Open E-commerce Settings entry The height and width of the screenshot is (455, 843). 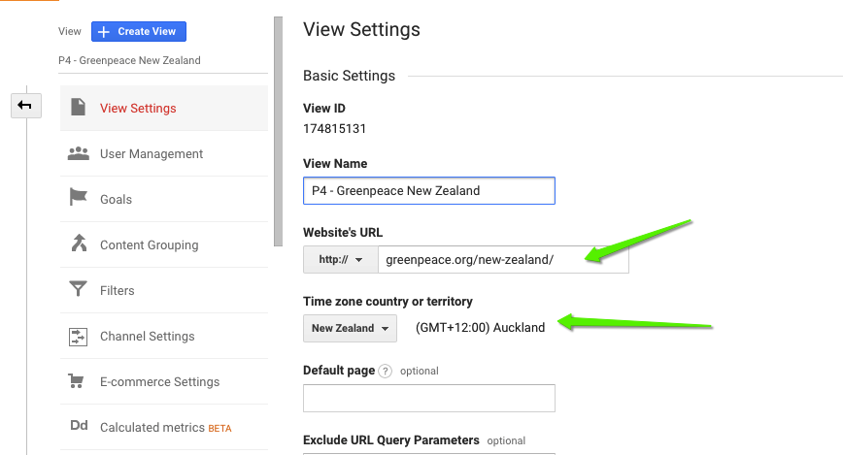[x=164, y=382]
